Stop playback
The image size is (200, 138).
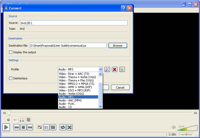pos(23,127)
